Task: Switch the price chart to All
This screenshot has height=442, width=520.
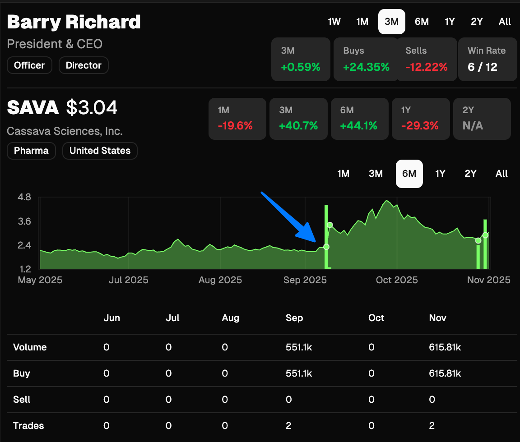Action: click(x=501, y=174)
